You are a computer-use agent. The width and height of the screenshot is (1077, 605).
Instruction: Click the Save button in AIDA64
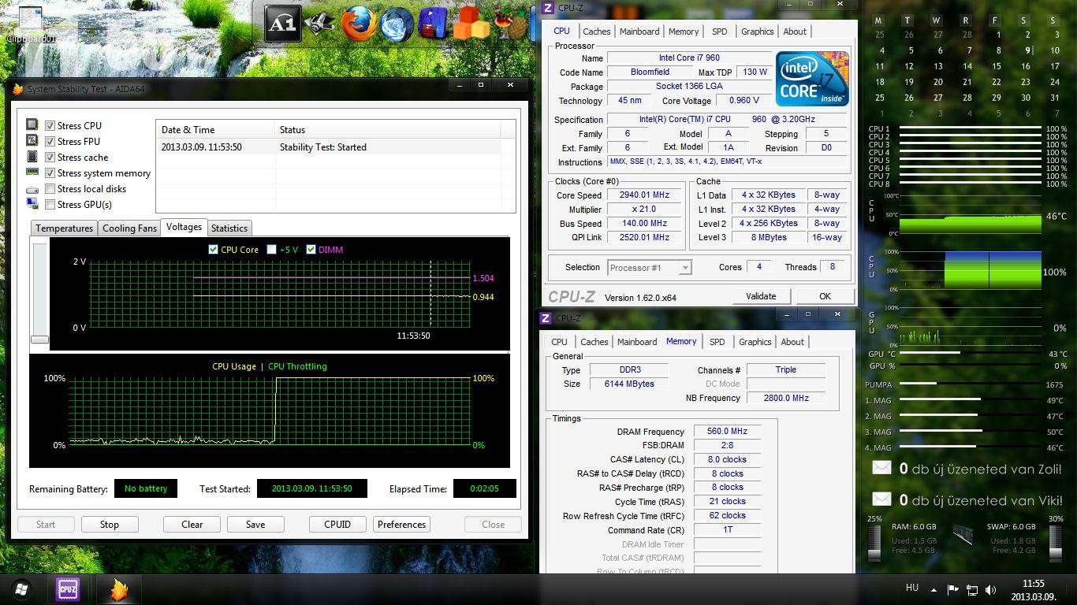(255, 524)
